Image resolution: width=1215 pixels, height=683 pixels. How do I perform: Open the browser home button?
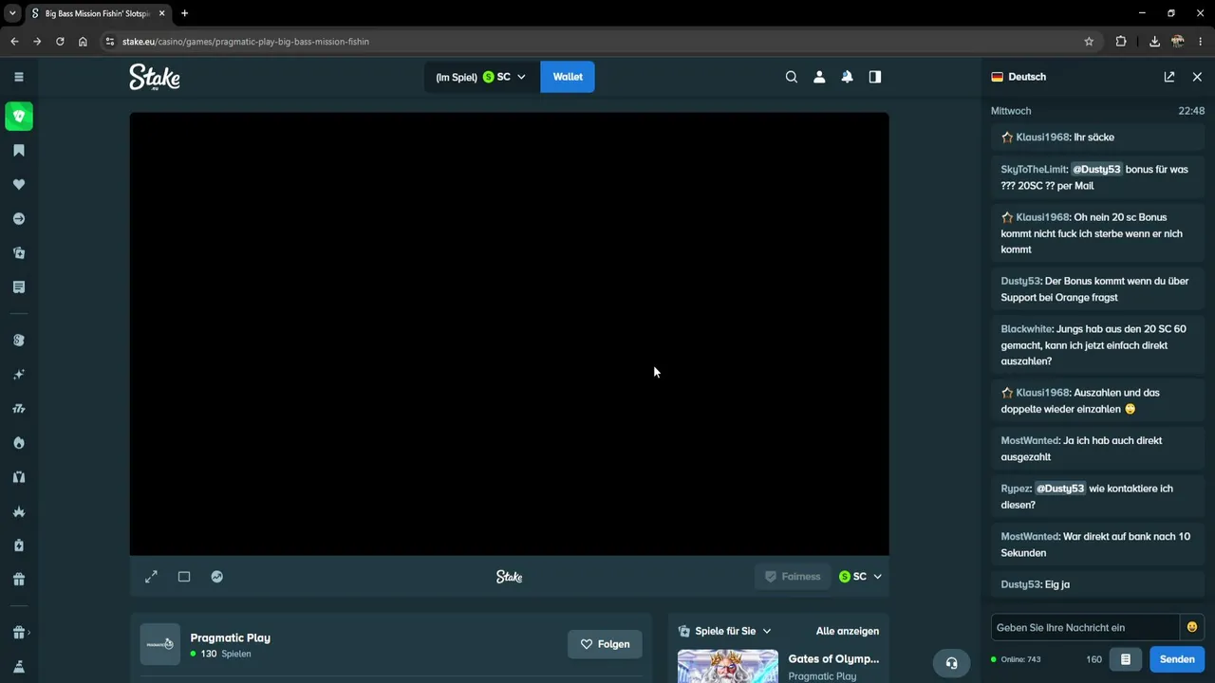pos(83,42)
